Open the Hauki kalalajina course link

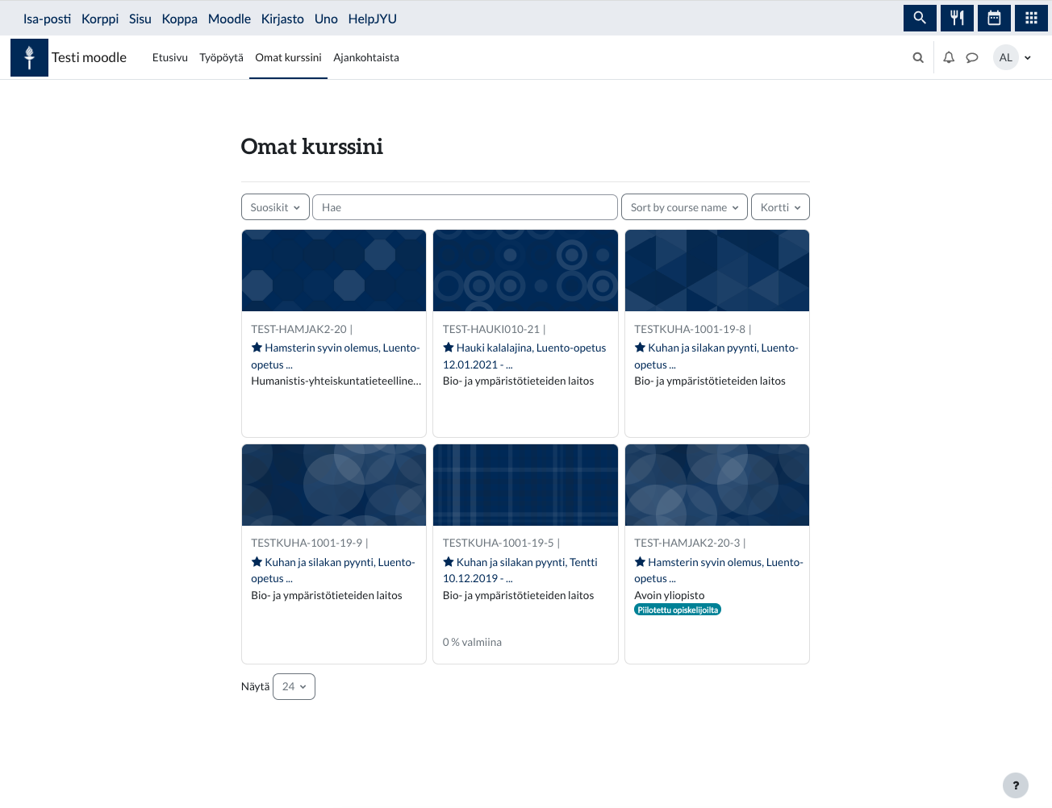(x=531, y=348)
